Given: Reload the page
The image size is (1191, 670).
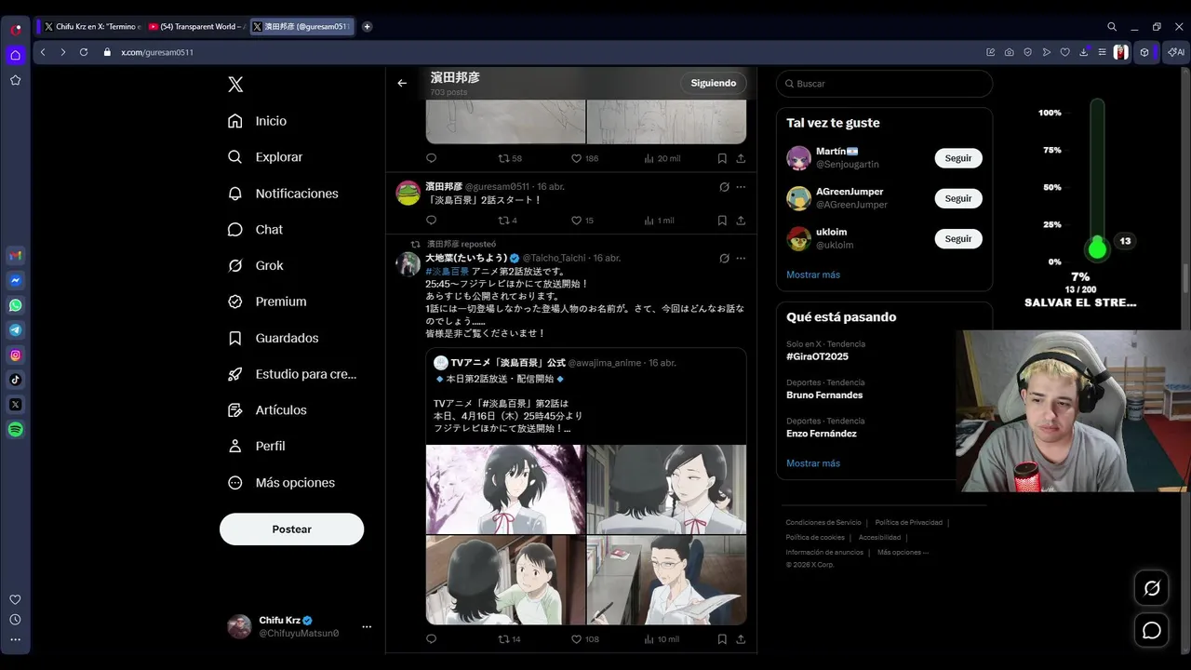Looking at the screenshot, I should pos(83,52).
